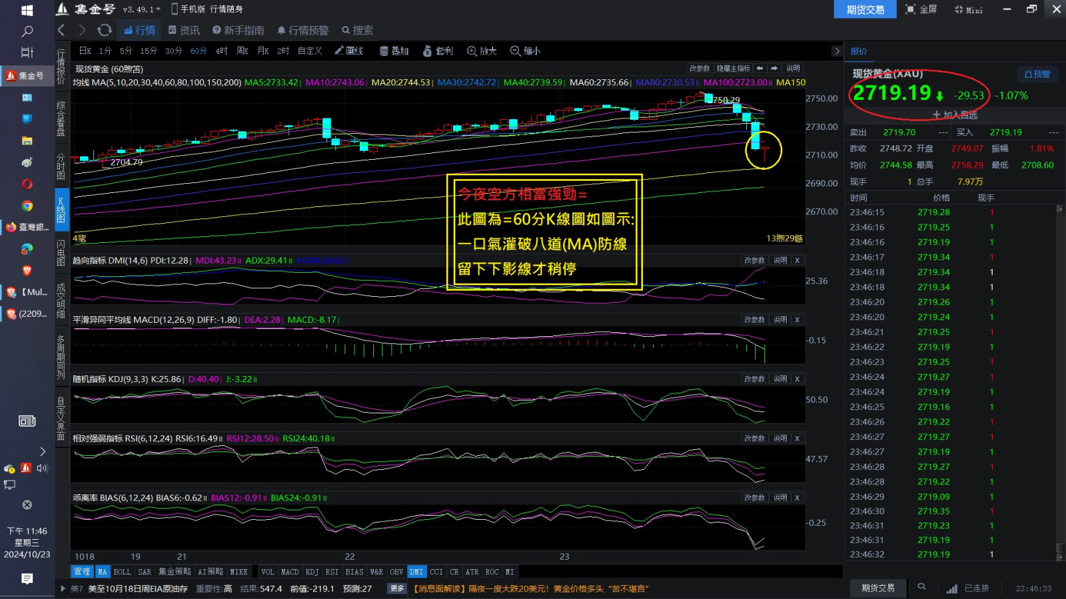Open the 叠加 overlay tool
The image size is (1066, 599).
[394, 51]
